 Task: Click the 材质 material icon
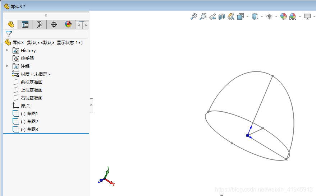15,74
